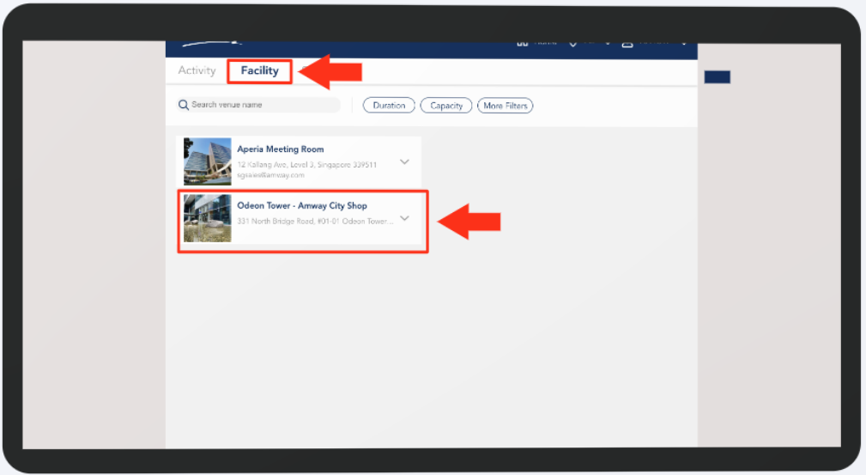Select the Aperia Meeting Room title
The image size is (866, 475).
pyautogui.click(x=280, y=149)
